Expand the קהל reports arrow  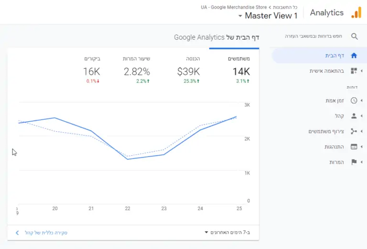[x=362, y=116]
